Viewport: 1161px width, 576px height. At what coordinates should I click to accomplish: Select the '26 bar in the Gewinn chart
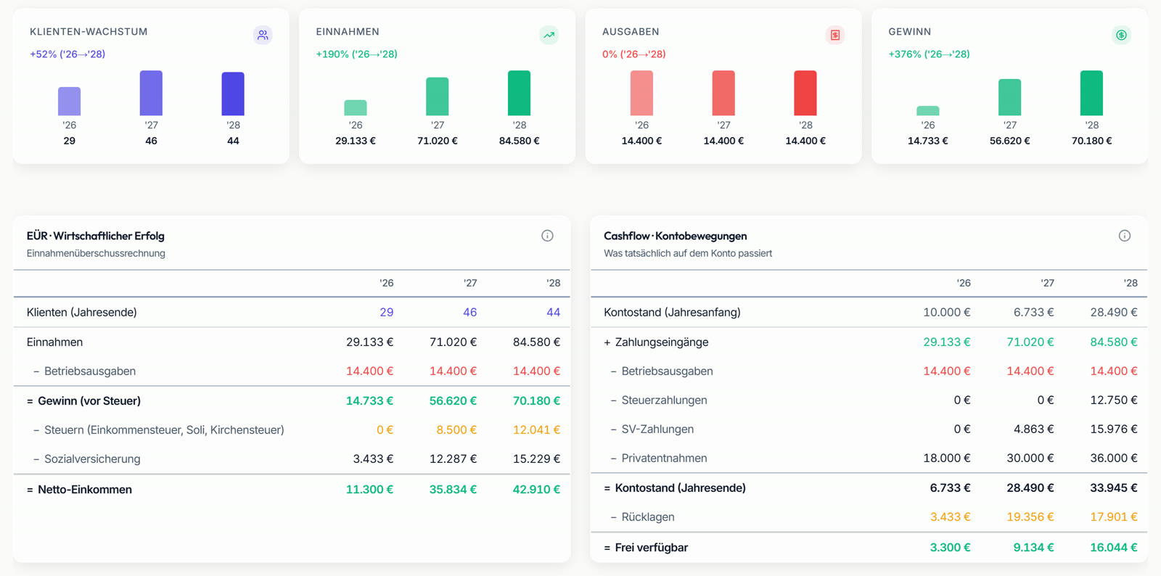(928, 111)
